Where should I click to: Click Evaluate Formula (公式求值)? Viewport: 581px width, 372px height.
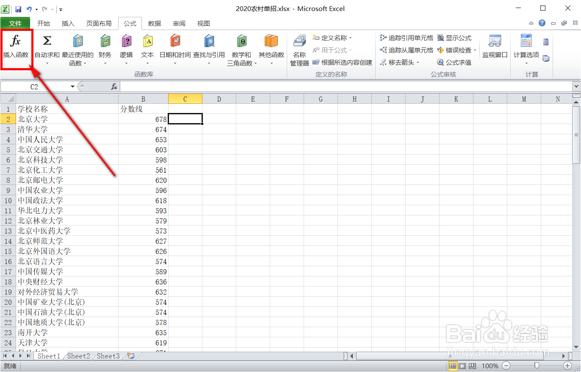[x=454, y=63]
